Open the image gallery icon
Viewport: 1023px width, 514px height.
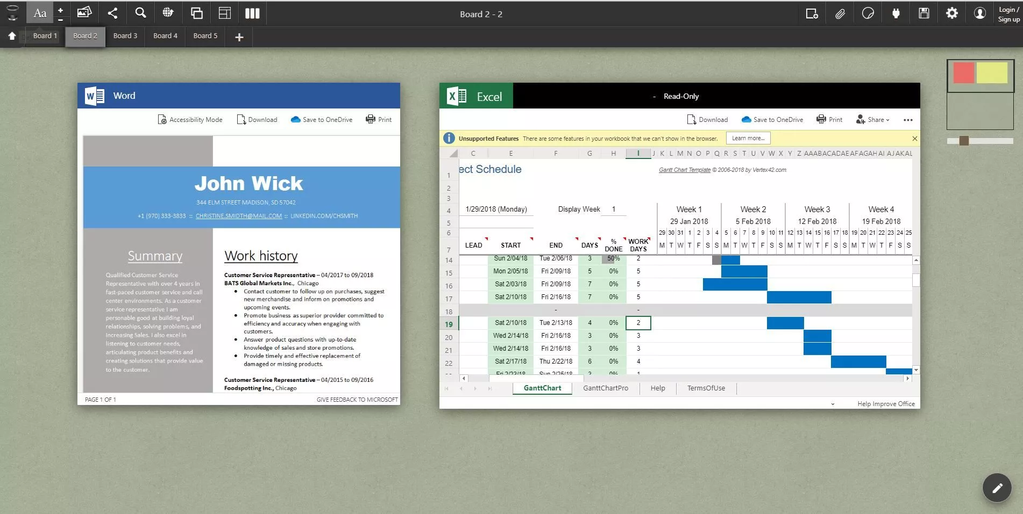click(84, 12)
